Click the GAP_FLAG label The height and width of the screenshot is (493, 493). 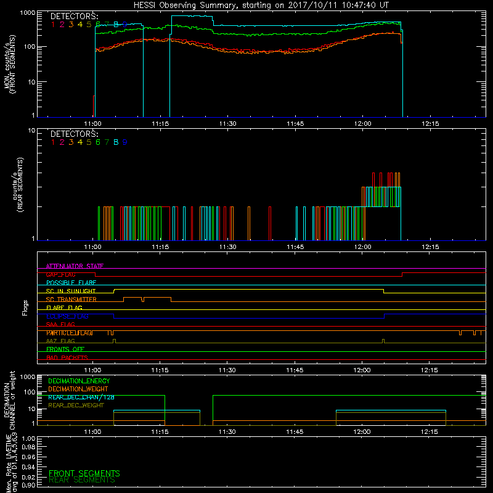point(60,274)
